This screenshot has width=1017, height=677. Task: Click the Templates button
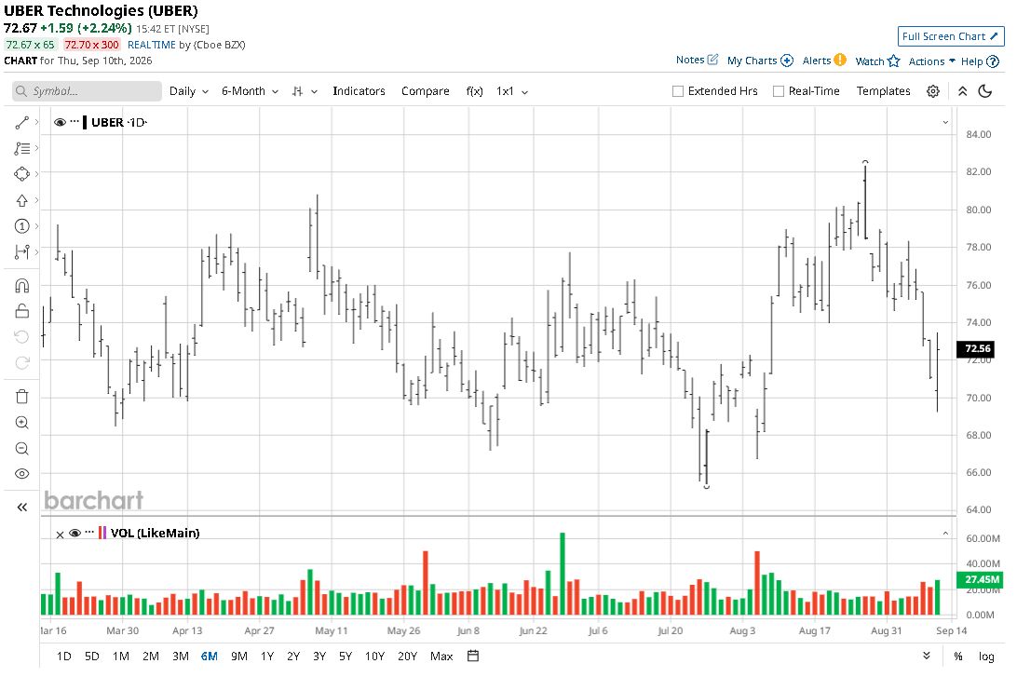tap(883, 91)
